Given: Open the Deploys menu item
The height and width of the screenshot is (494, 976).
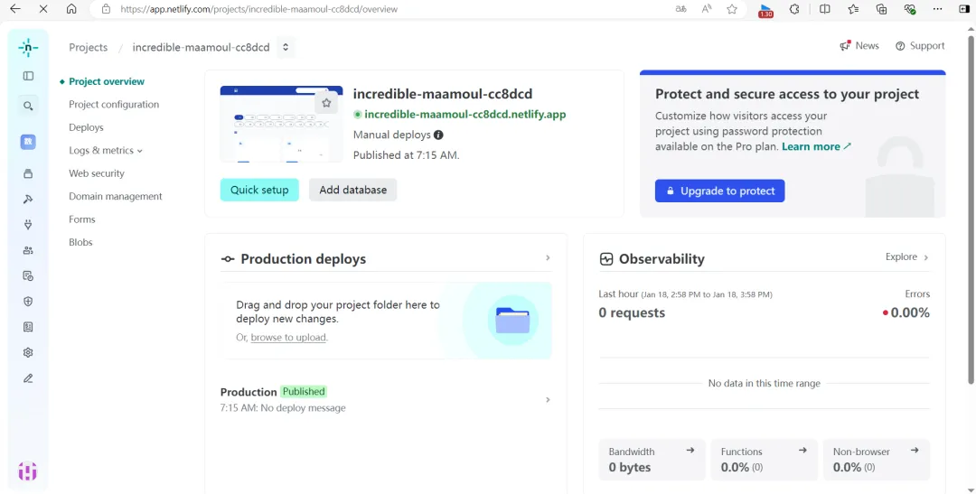Looking at the screenshot, I should pyautogui.click(x=86, y=127).
